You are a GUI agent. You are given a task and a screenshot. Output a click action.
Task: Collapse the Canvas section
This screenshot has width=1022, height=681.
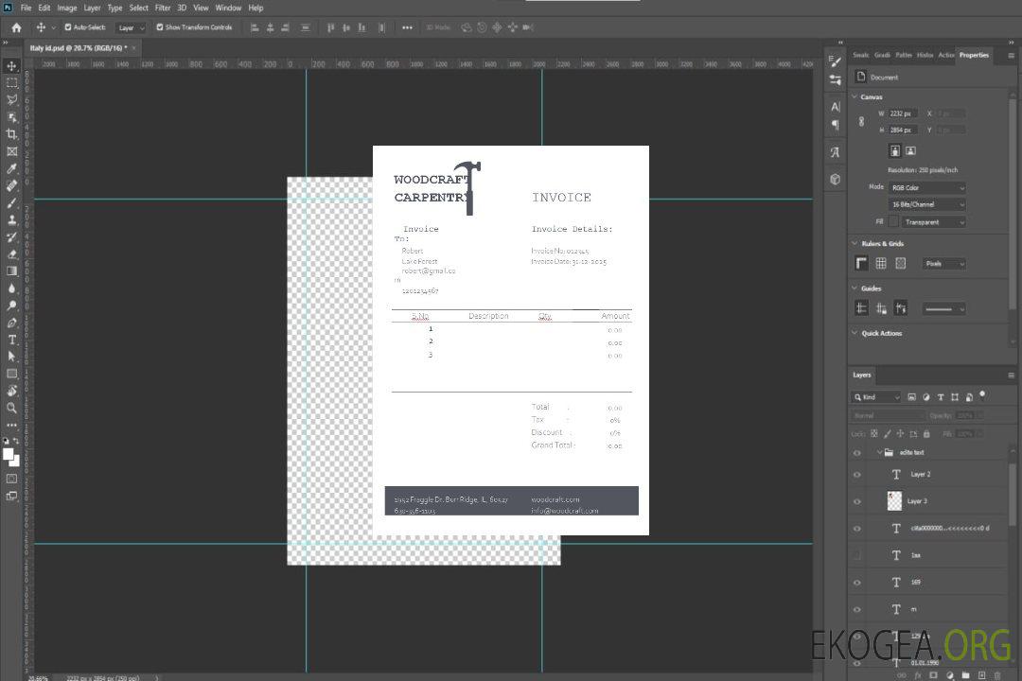(x=855, y=96)
